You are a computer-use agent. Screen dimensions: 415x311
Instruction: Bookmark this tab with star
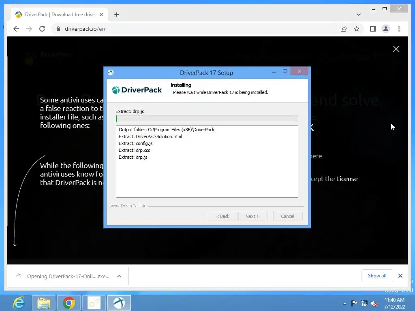click(357, 29)
